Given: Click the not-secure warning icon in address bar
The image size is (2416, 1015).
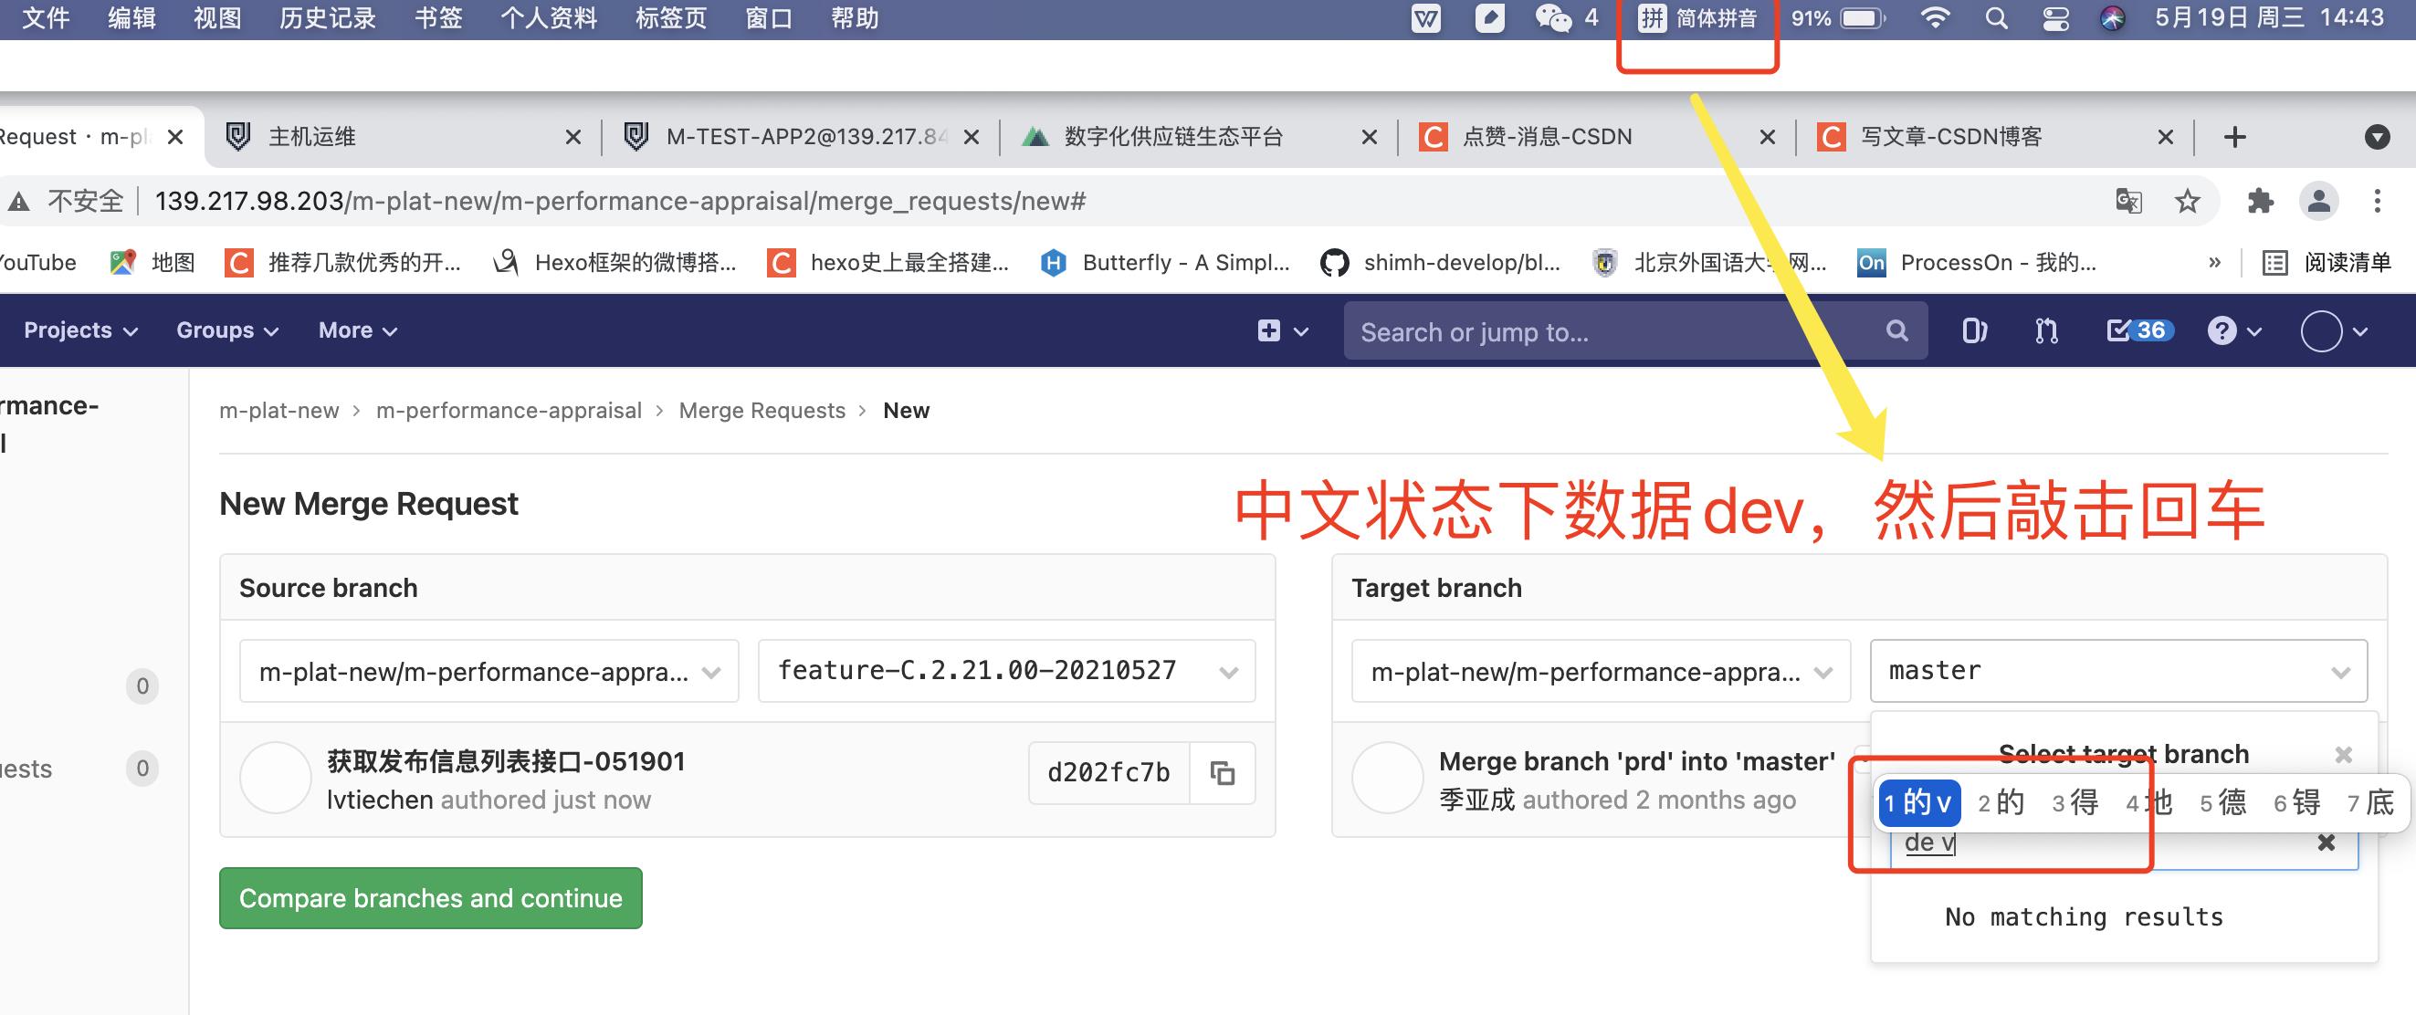Looking at the screenshot, I should click(x=19, y=201).
